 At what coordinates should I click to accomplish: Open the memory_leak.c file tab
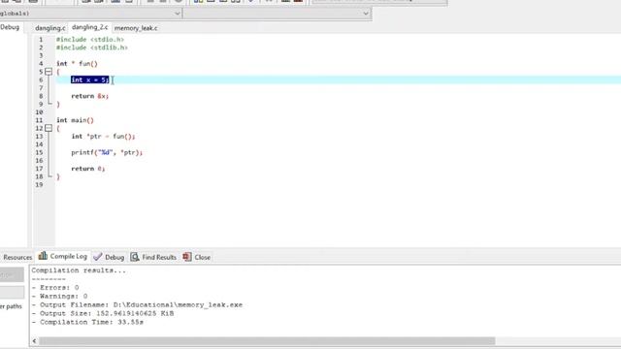pyautogui.click(x=136, y=28)
